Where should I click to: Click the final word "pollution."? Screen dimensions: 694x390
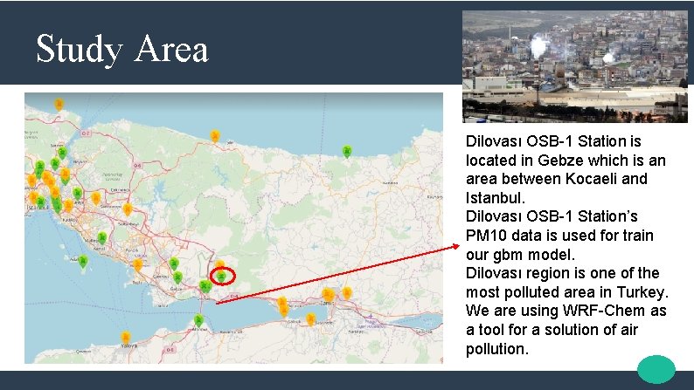pos(497,349)
